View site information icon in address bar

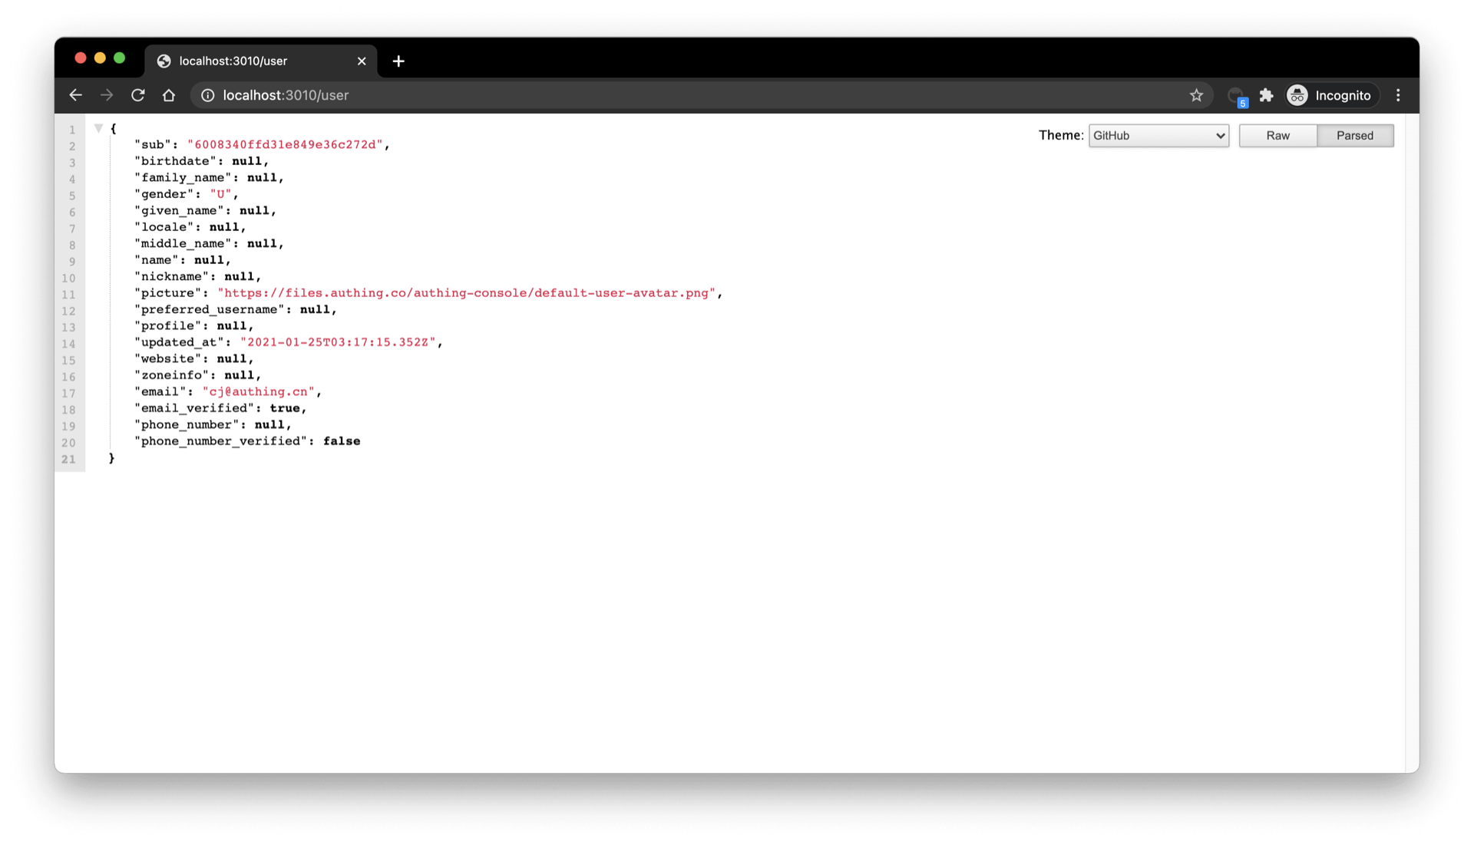click(207, 95)
